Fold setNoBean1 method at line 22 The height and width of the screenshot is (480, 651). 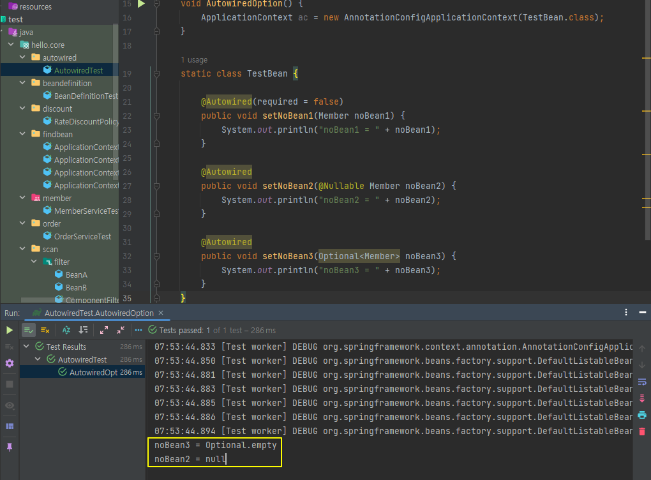pyautogui.click(x=156, y=116)
